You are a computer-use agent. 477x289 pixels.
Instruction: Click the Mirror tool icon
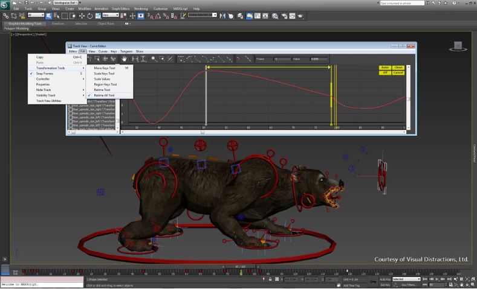[222, 16]
